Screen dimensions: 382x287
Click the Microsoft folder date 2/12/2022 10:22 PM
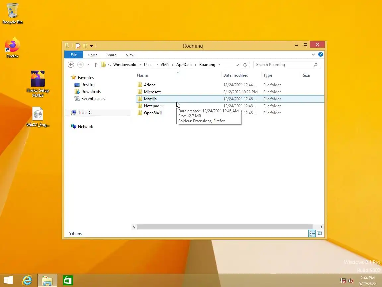(240, 92)
